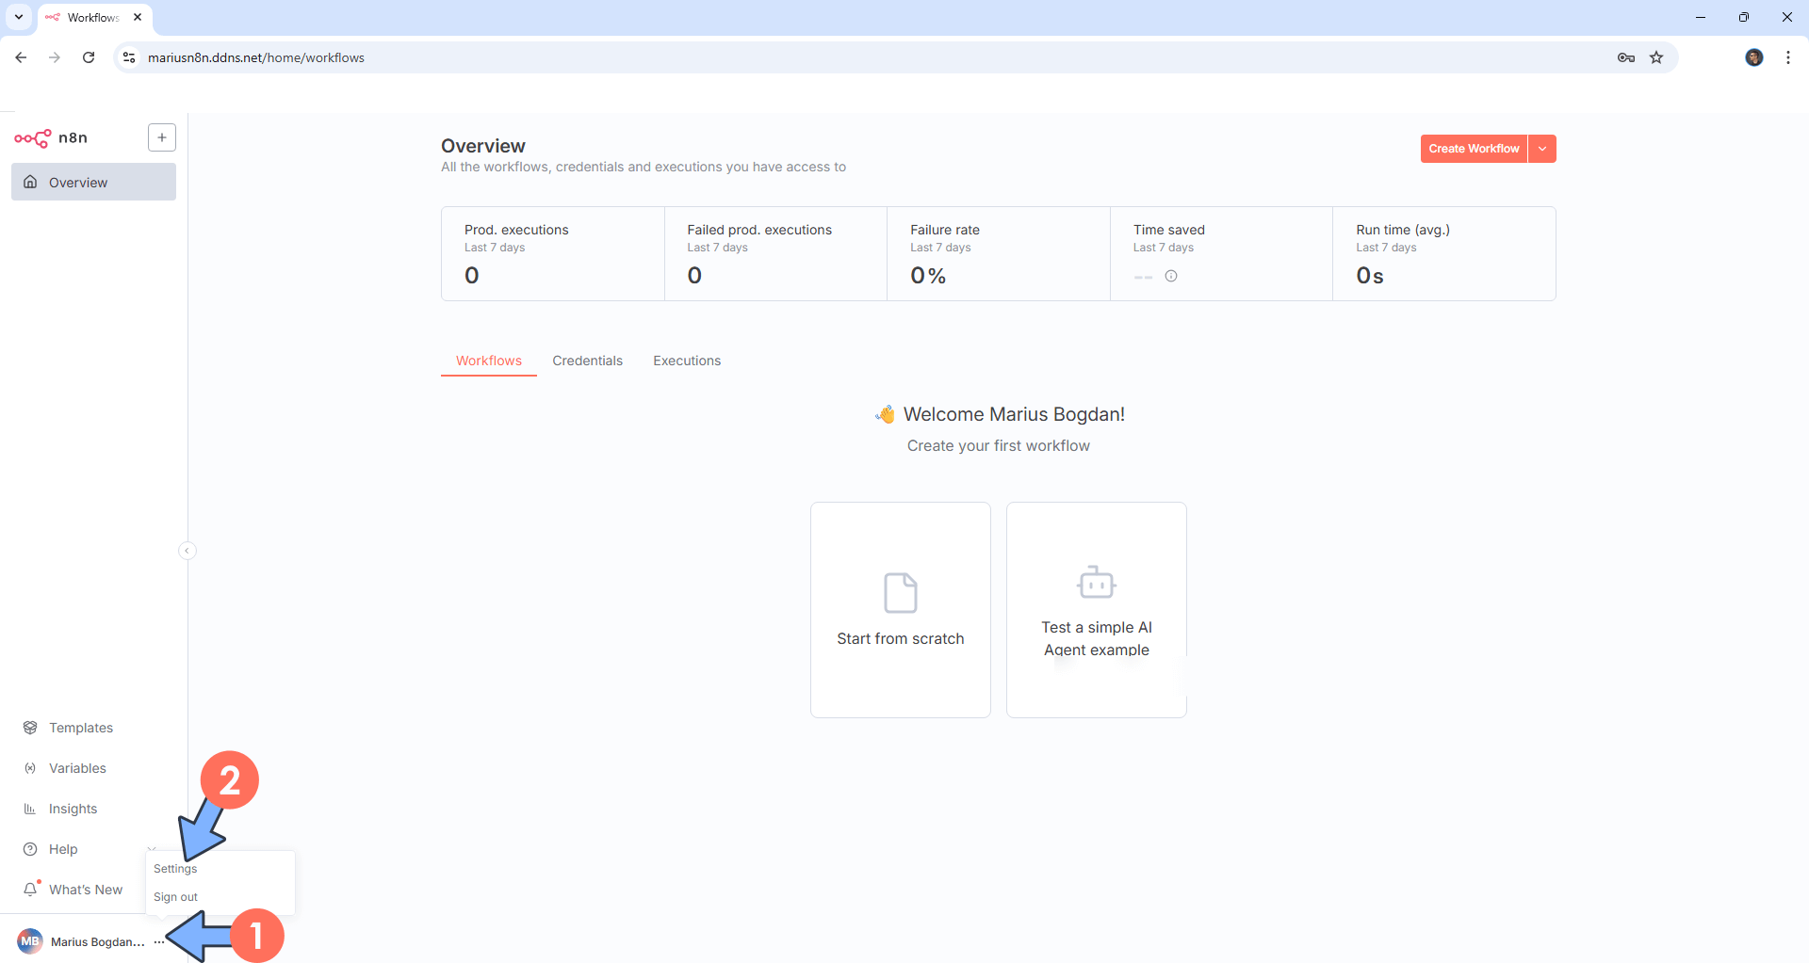
Task: Click the three-dot user menu button
Action: (x=158, y=941)
